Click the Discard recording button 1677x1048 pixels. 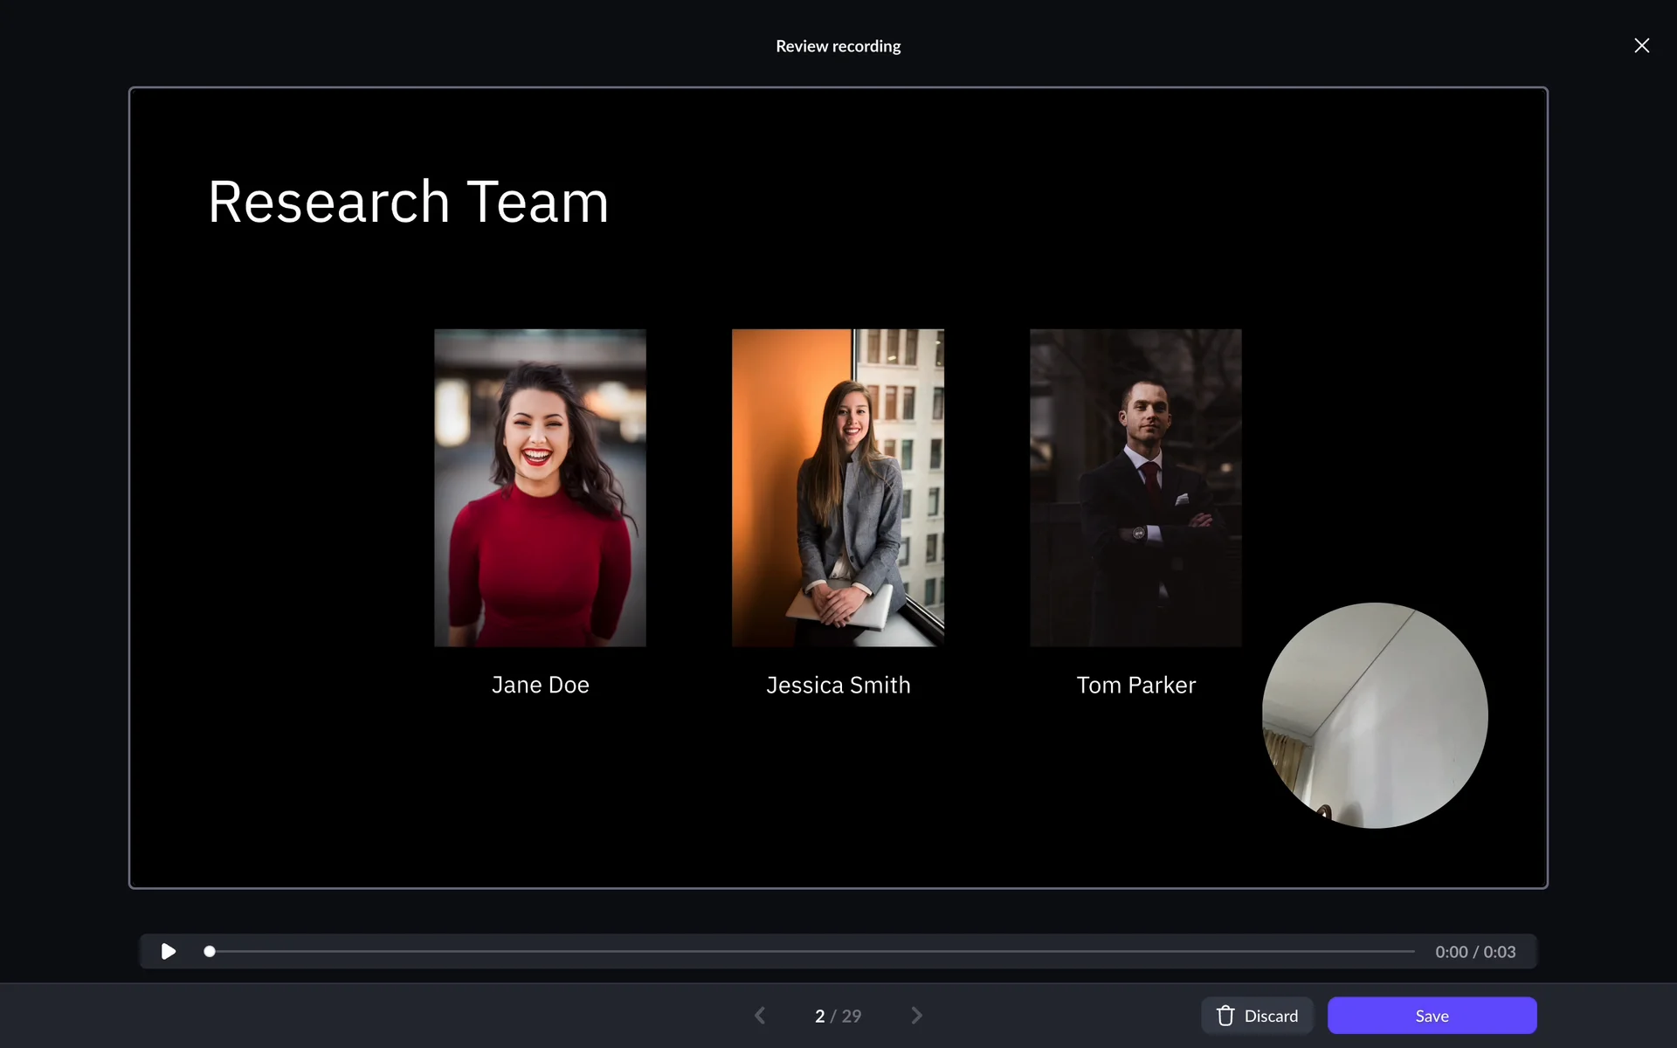click(x=1257, y=1016)
